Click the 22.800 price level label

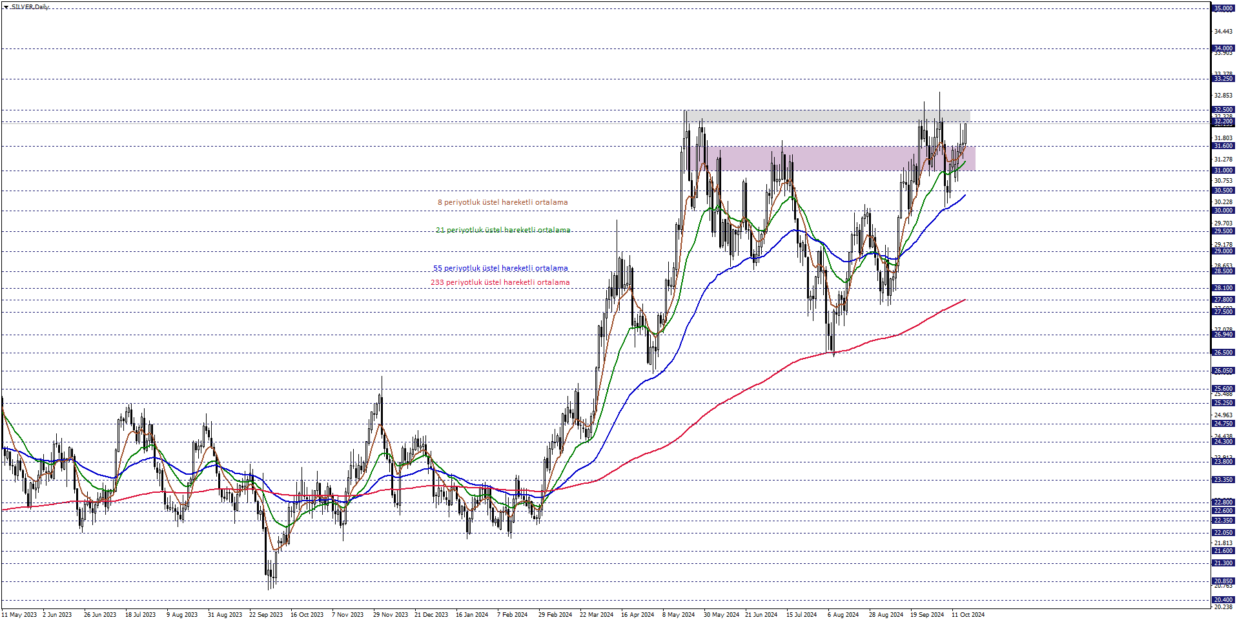1223,503
